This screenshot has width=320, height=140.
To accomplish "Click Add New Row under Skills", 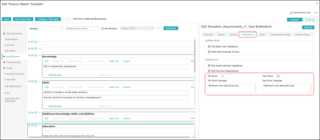I will [55, 106].
